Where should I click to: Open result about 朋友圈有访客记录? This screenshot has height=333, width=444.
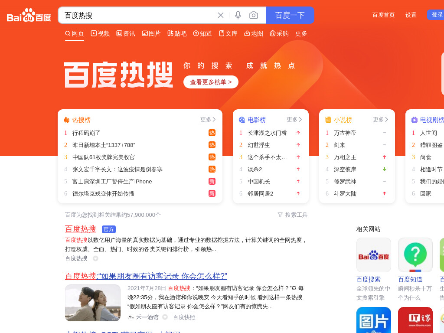click(x=146, y=276)
